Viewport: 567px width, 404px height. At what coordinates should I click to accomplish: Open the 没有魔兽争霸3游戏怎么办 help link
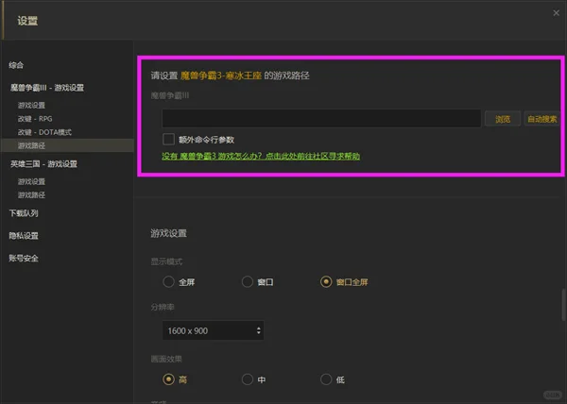coord(261,156)
